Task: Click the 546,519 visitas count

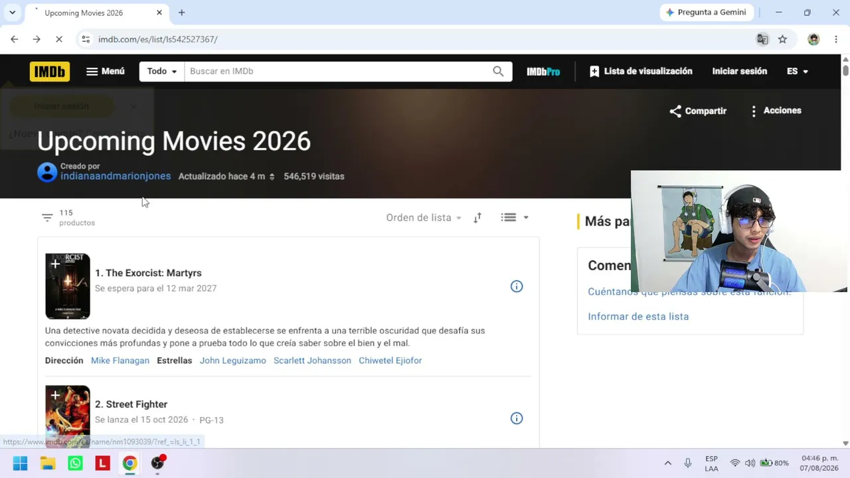Action: (314, 177)
